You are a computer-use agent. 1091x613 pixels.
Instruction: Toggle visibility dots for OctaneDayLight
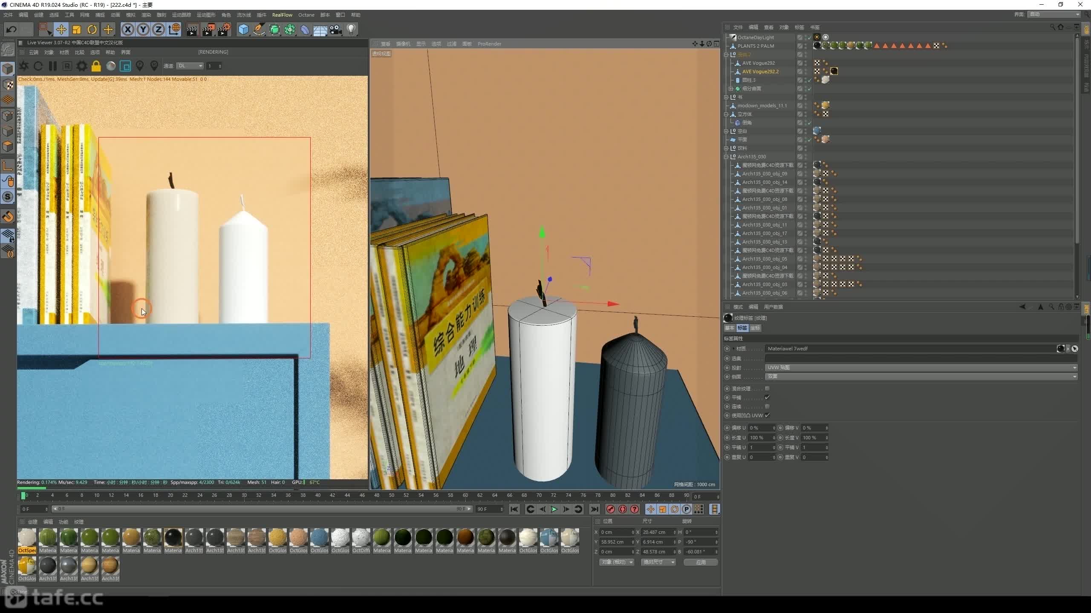point(805,37)
